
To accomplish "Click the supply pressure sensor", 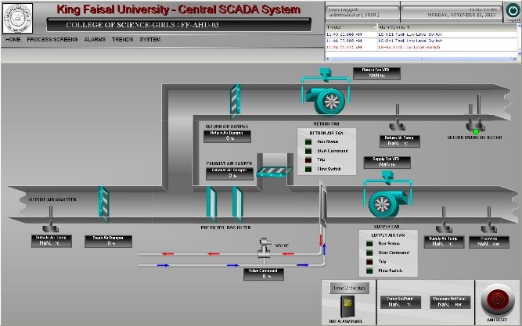I will point(489,220).
